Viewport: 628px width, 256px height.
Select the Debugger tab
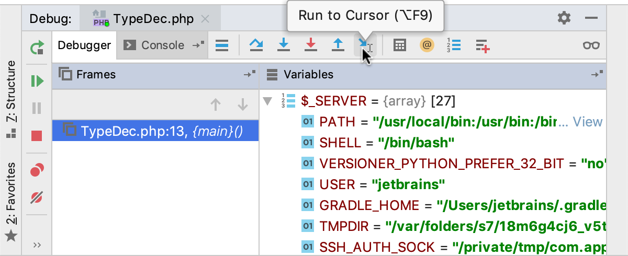click(x=84, y=45)
